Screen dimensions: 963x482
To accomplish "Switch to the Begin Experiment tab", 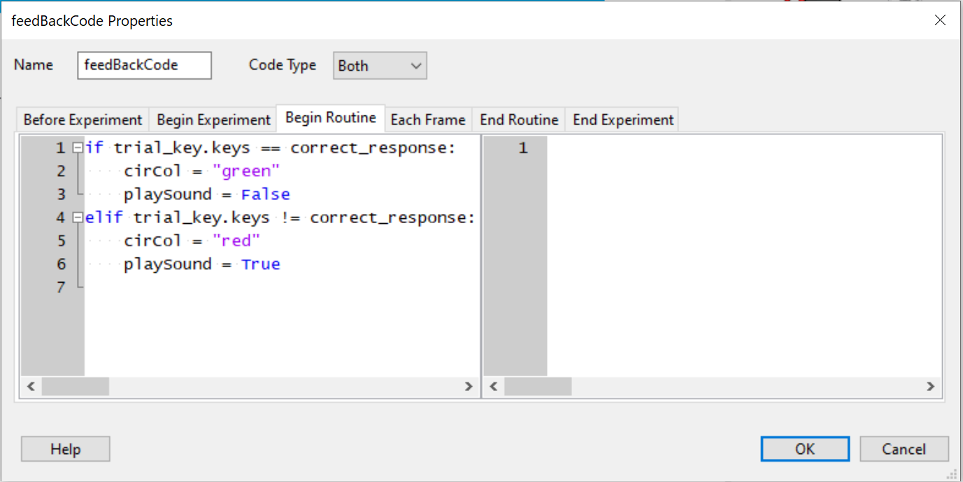I will pyautogui.click(x=213, y=120).
